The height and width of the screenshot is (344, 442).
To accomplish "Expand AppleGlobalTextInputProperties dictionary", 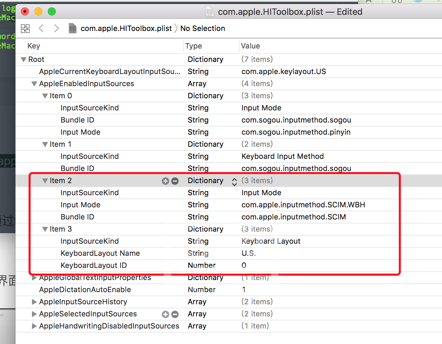I will pyautogui.click(x=34, y=278).
